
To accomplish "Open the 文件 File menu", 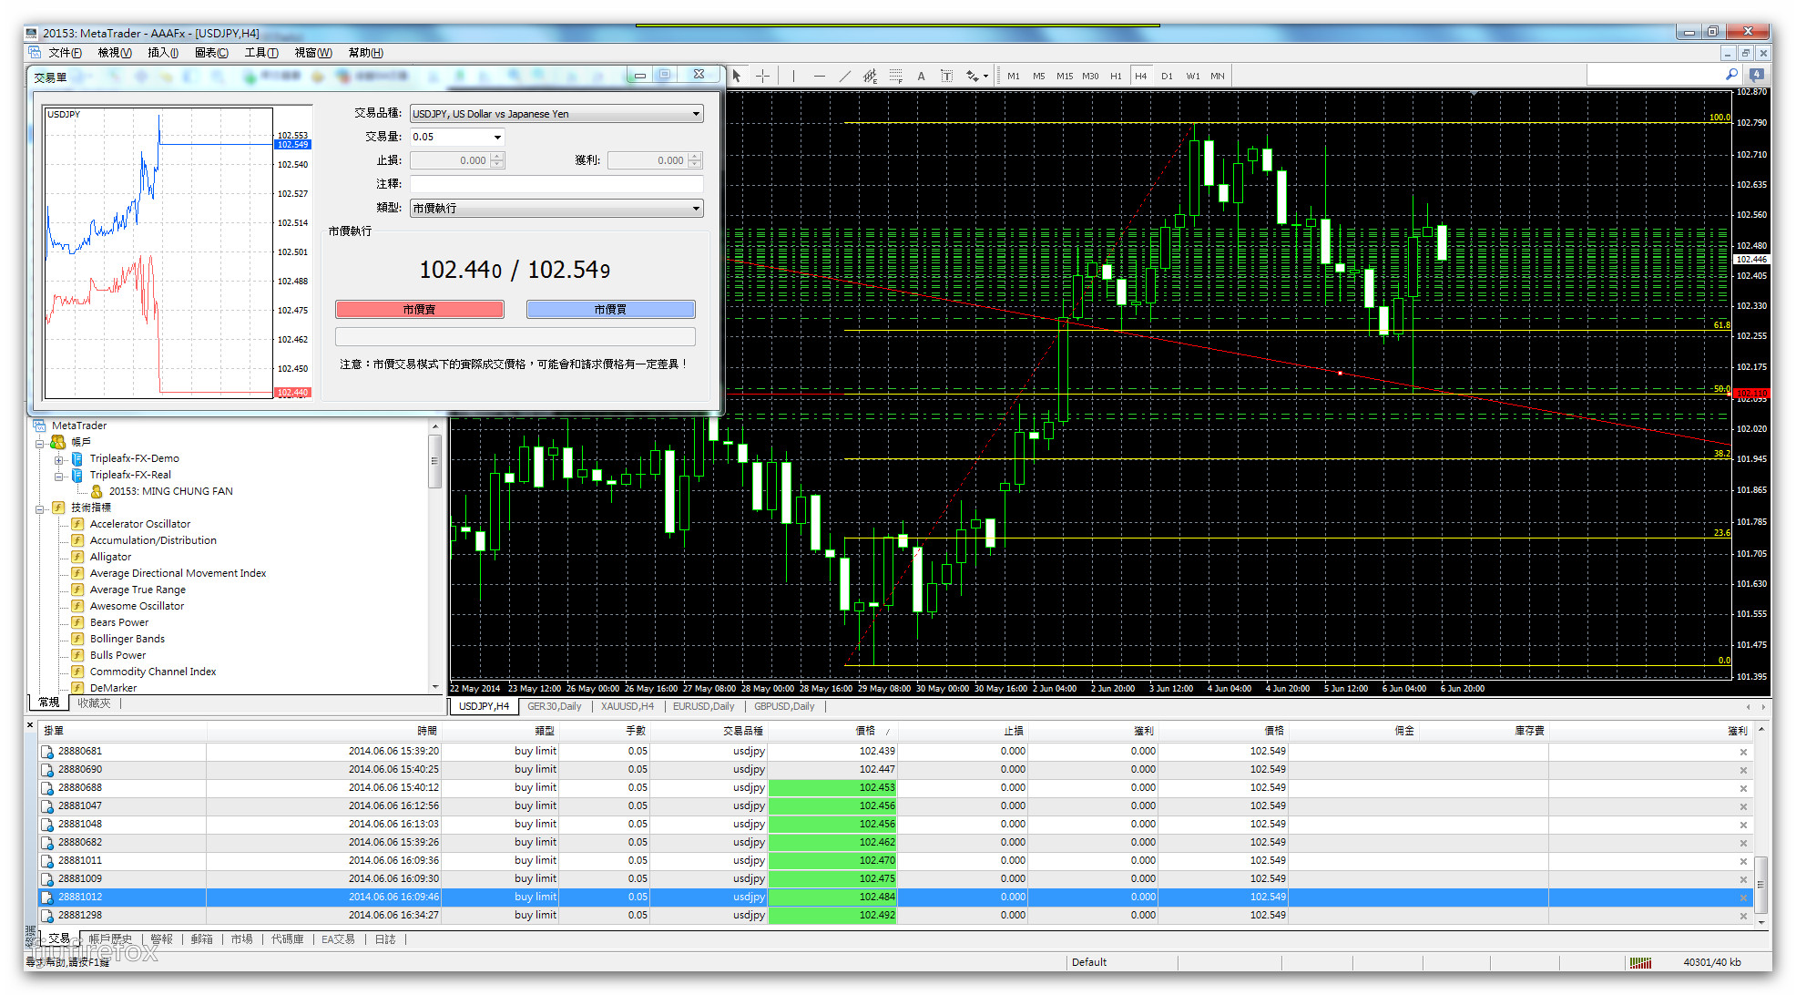I will point(65,53).
